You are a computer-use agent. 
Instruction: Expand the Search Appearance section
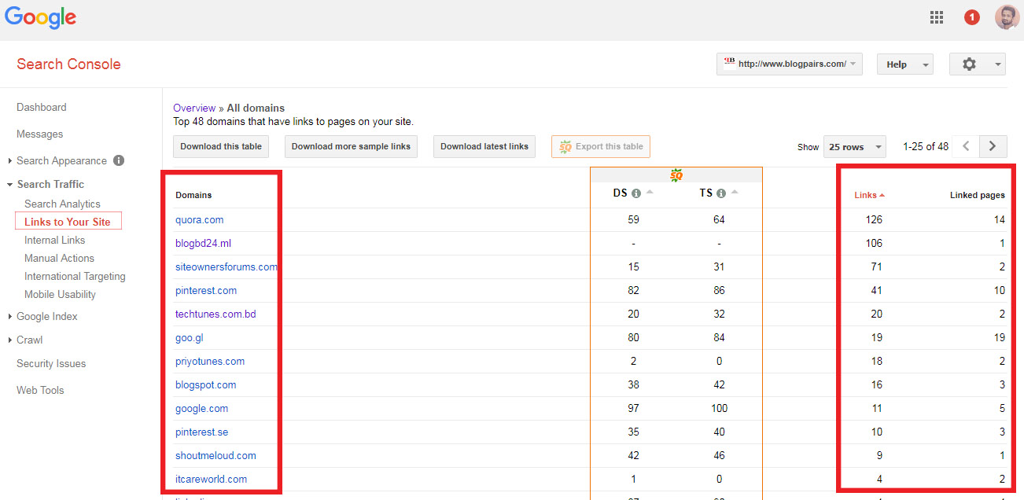(9, 161)
